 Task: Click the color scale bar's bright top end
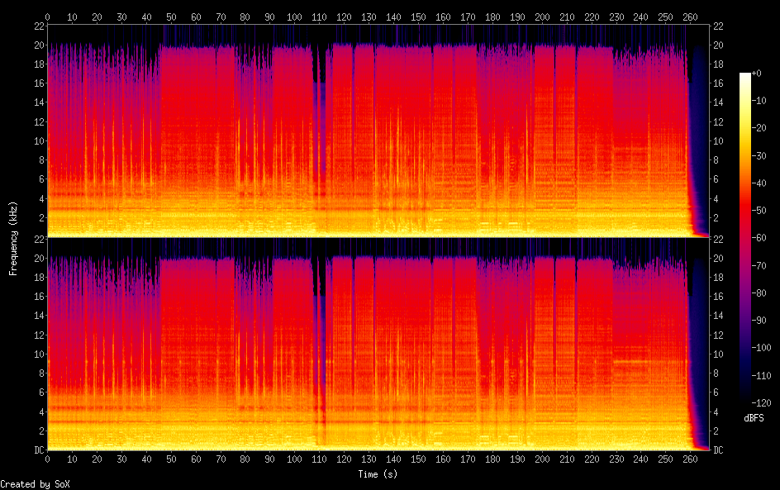click(745, 77)
